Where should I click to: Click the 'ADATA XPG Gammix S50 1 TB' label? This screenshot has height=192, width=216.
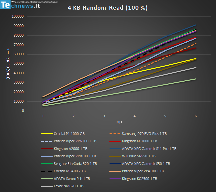click(146, 164)
